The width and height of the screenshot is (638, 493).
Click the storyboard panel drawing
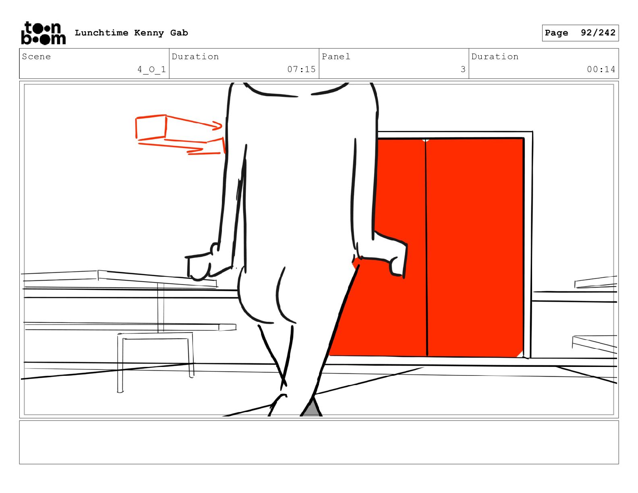[319, 249]
